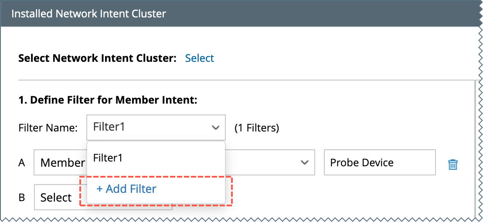Screen dimensions: 483x222
Task: Click the Select link for Network Intent Cluster
Action: coord(199,58)
